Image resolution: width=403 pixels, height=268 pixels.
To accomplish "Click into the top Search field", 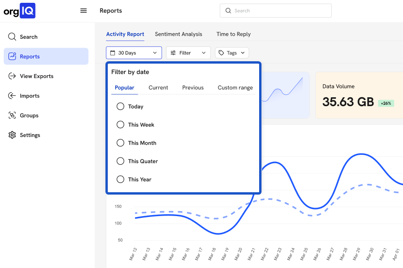I will (276, 11).
